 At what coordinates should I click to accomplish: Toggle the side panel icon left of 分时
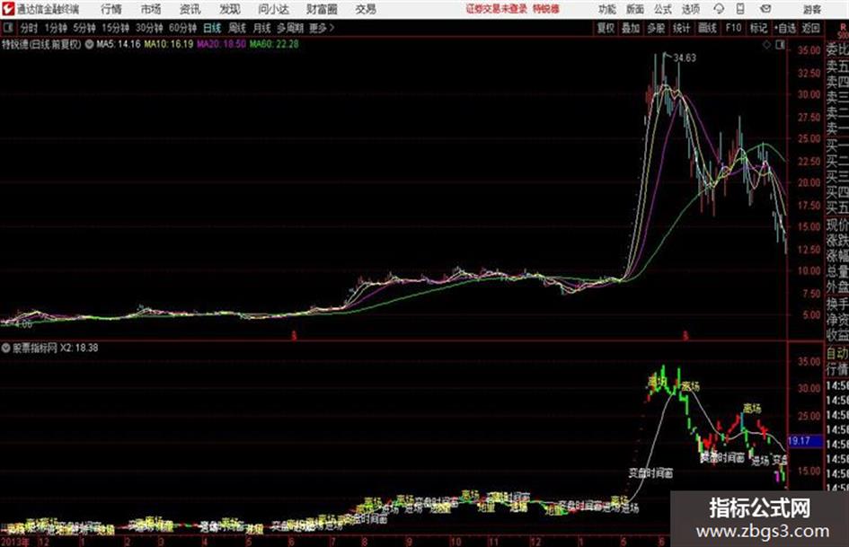[x=8, y=28]
